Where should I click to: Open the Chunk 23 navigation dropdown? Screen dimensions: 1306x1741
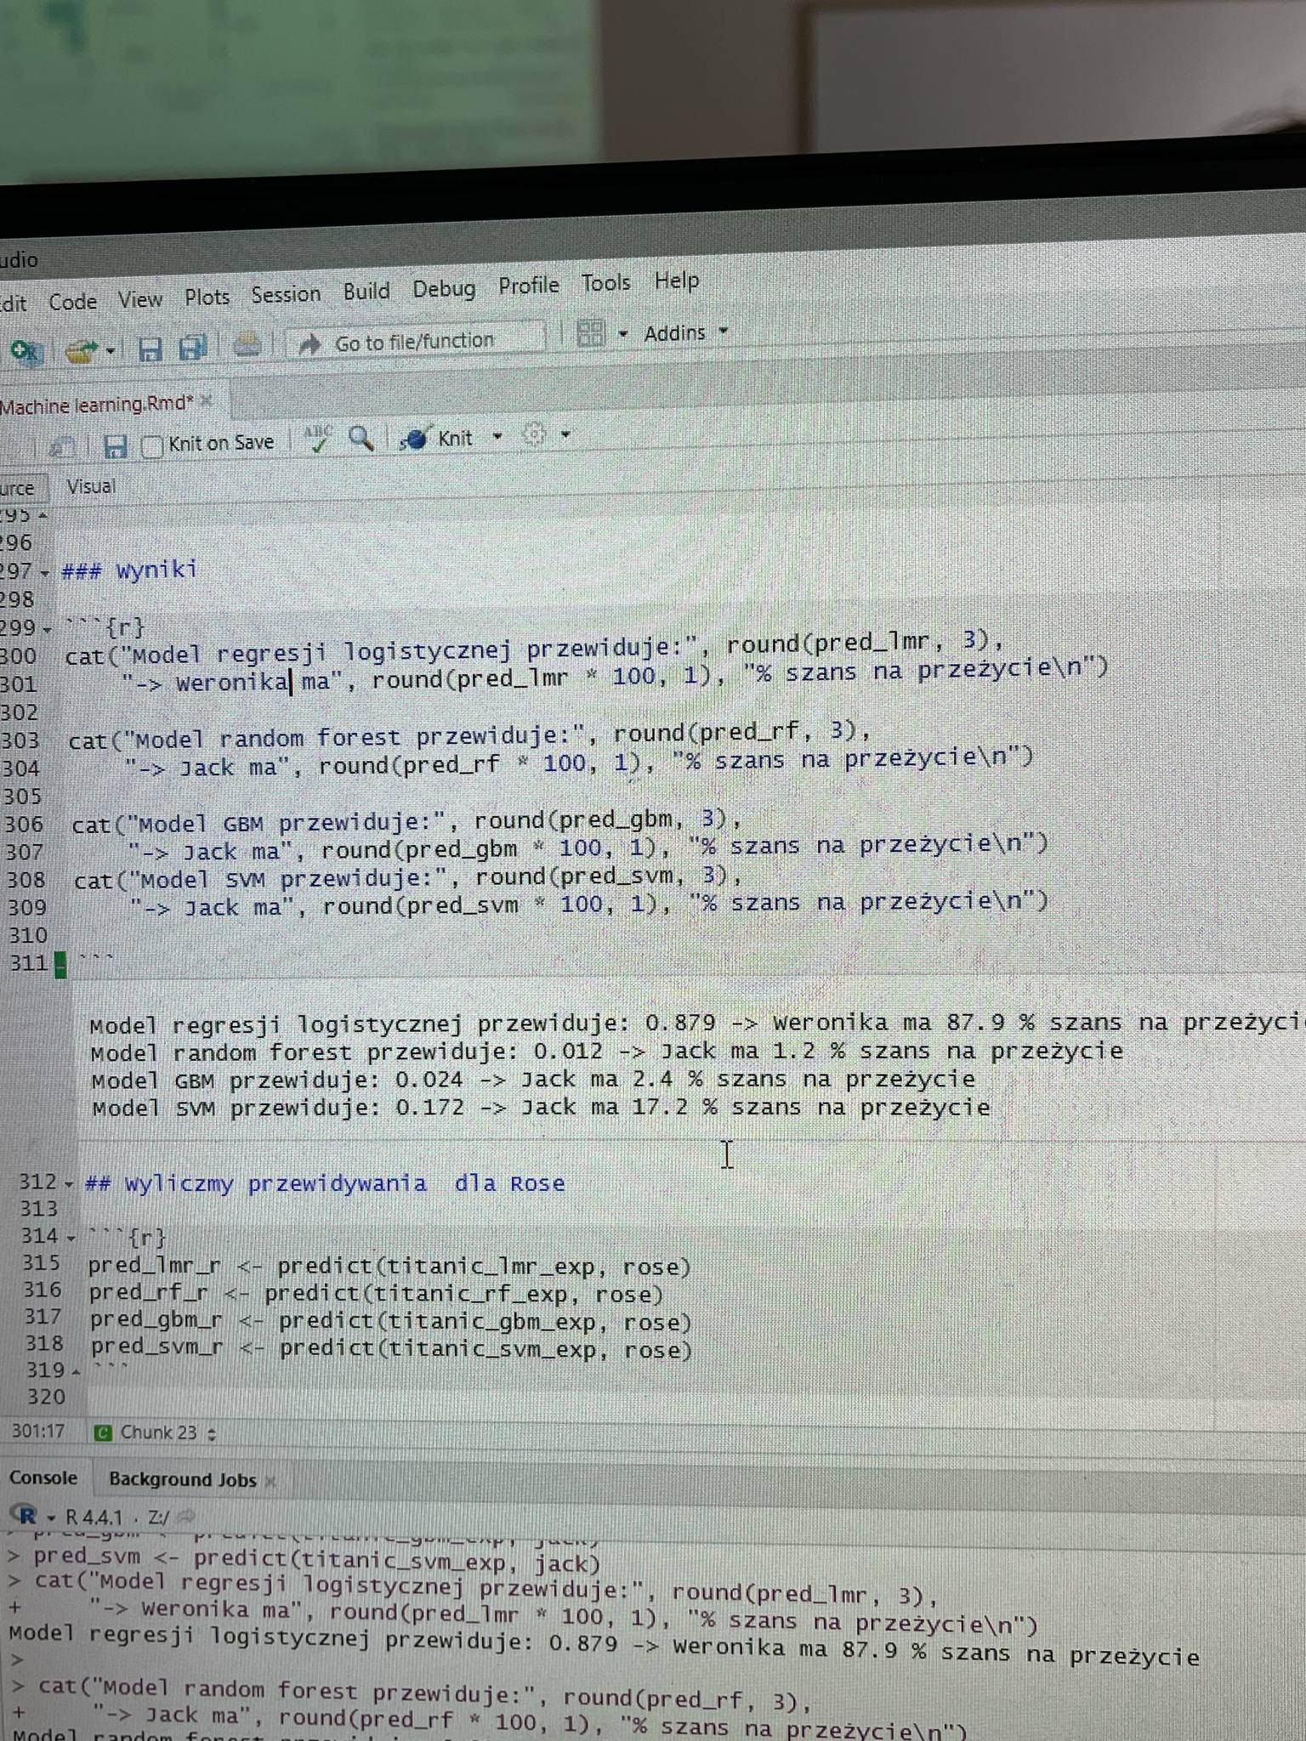click(x=168, y=1433)
